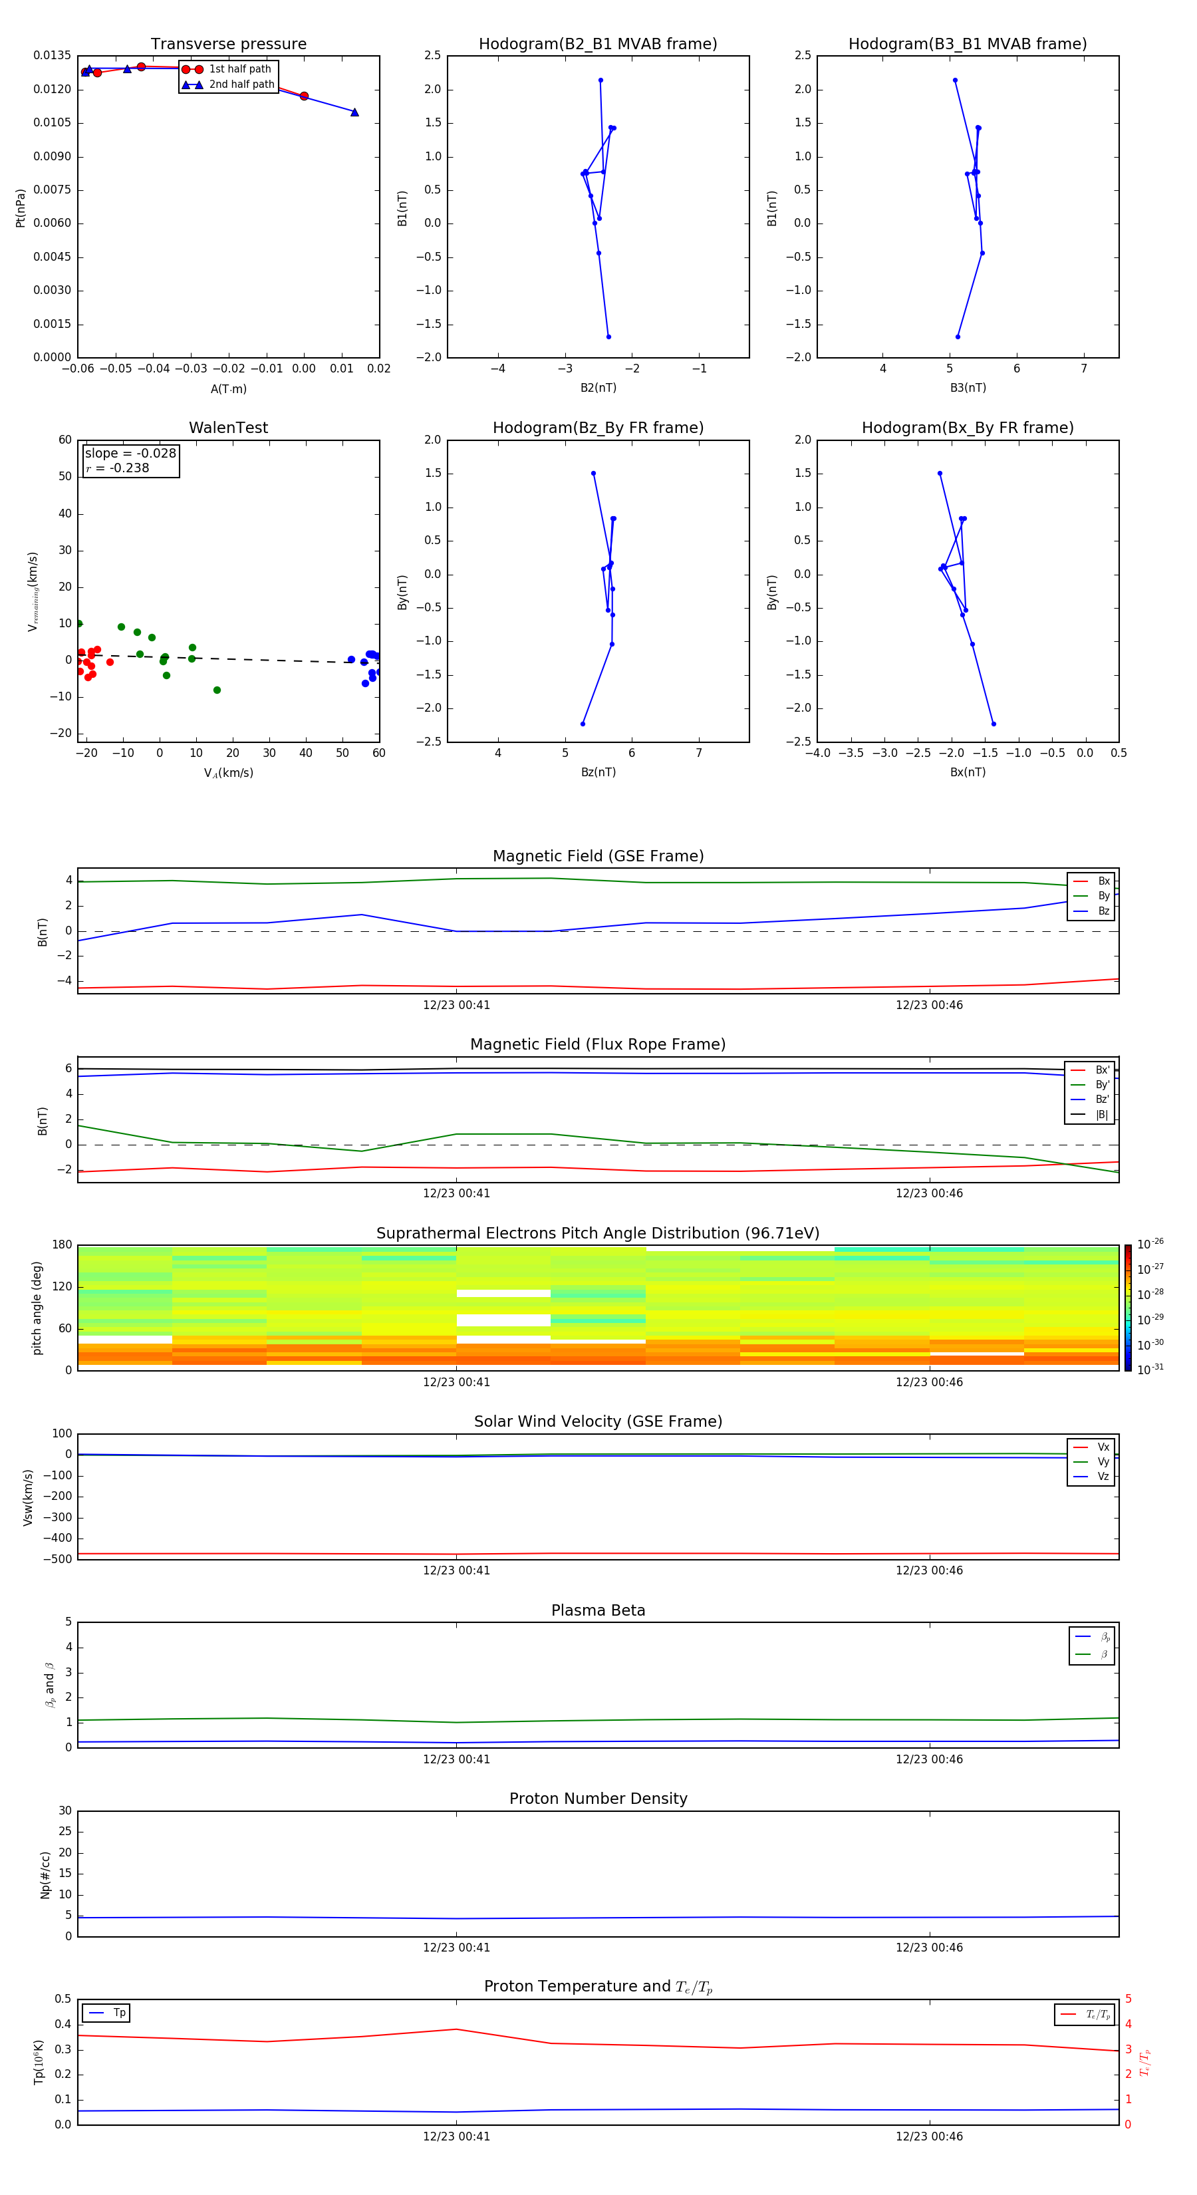
Task: Click the 'Plasma Beta' plot title
Action: pyautogui.click(x=598, y=1610)
